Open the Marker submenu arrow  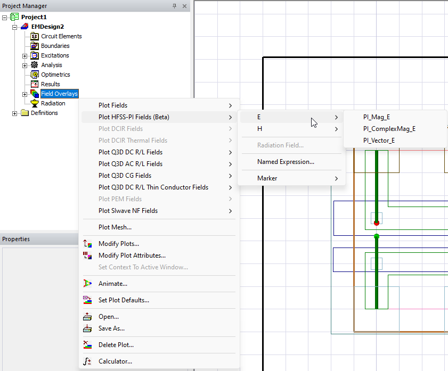click(336, 178)
